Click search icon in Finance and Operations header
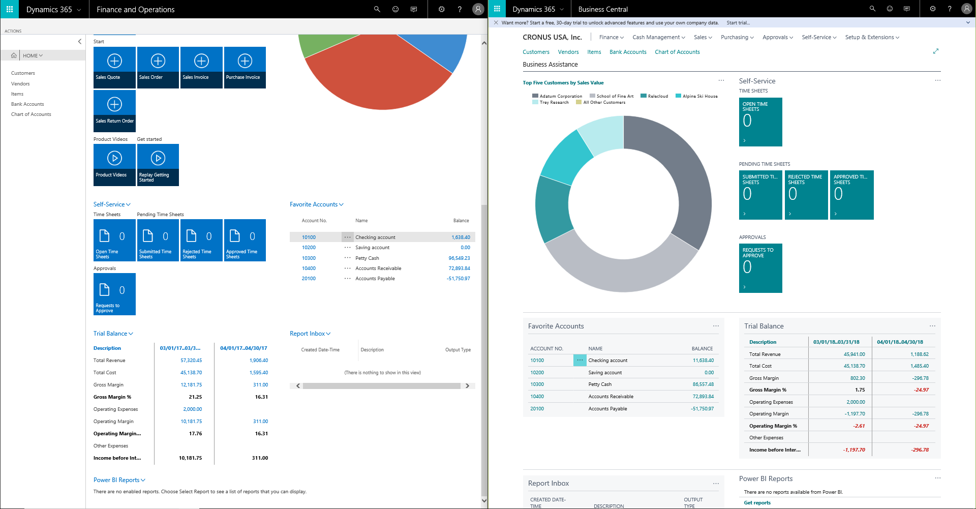 377,9
